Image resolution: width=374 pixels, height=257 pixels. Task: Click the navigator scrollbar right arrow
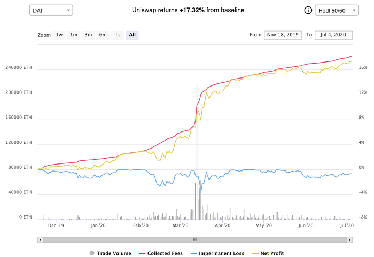point(350,240)
